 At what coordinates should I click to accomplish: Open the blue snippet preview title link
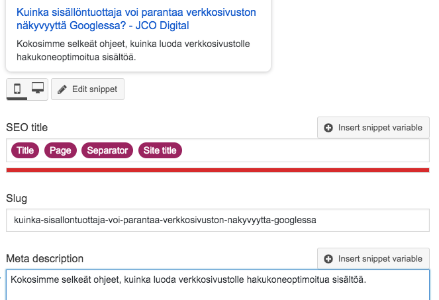(x=136, y=19)
